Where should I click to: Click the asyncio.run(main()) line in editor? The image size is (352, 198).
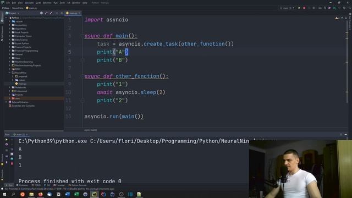[114, 117]
